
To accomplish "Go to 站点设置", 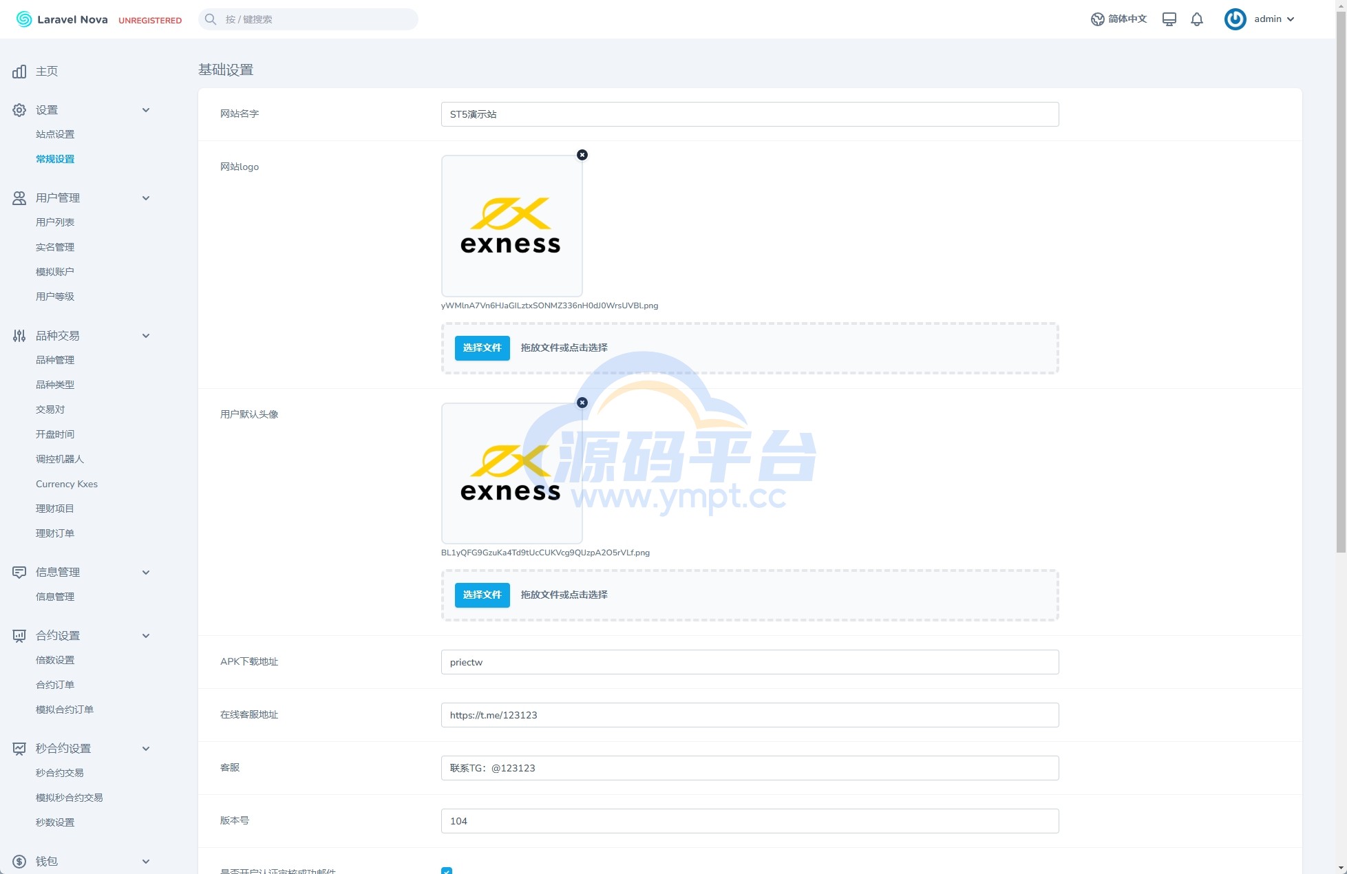I will (x=55, y=134).
